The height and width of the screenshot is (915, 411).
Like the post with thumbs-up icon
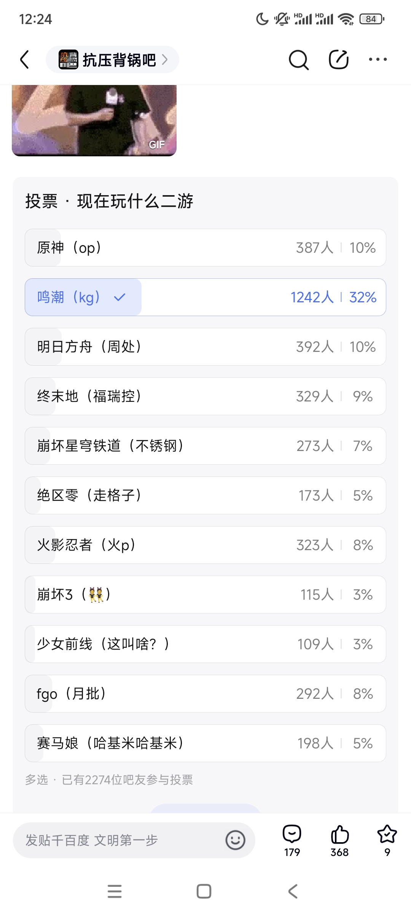tap(339, 835)
